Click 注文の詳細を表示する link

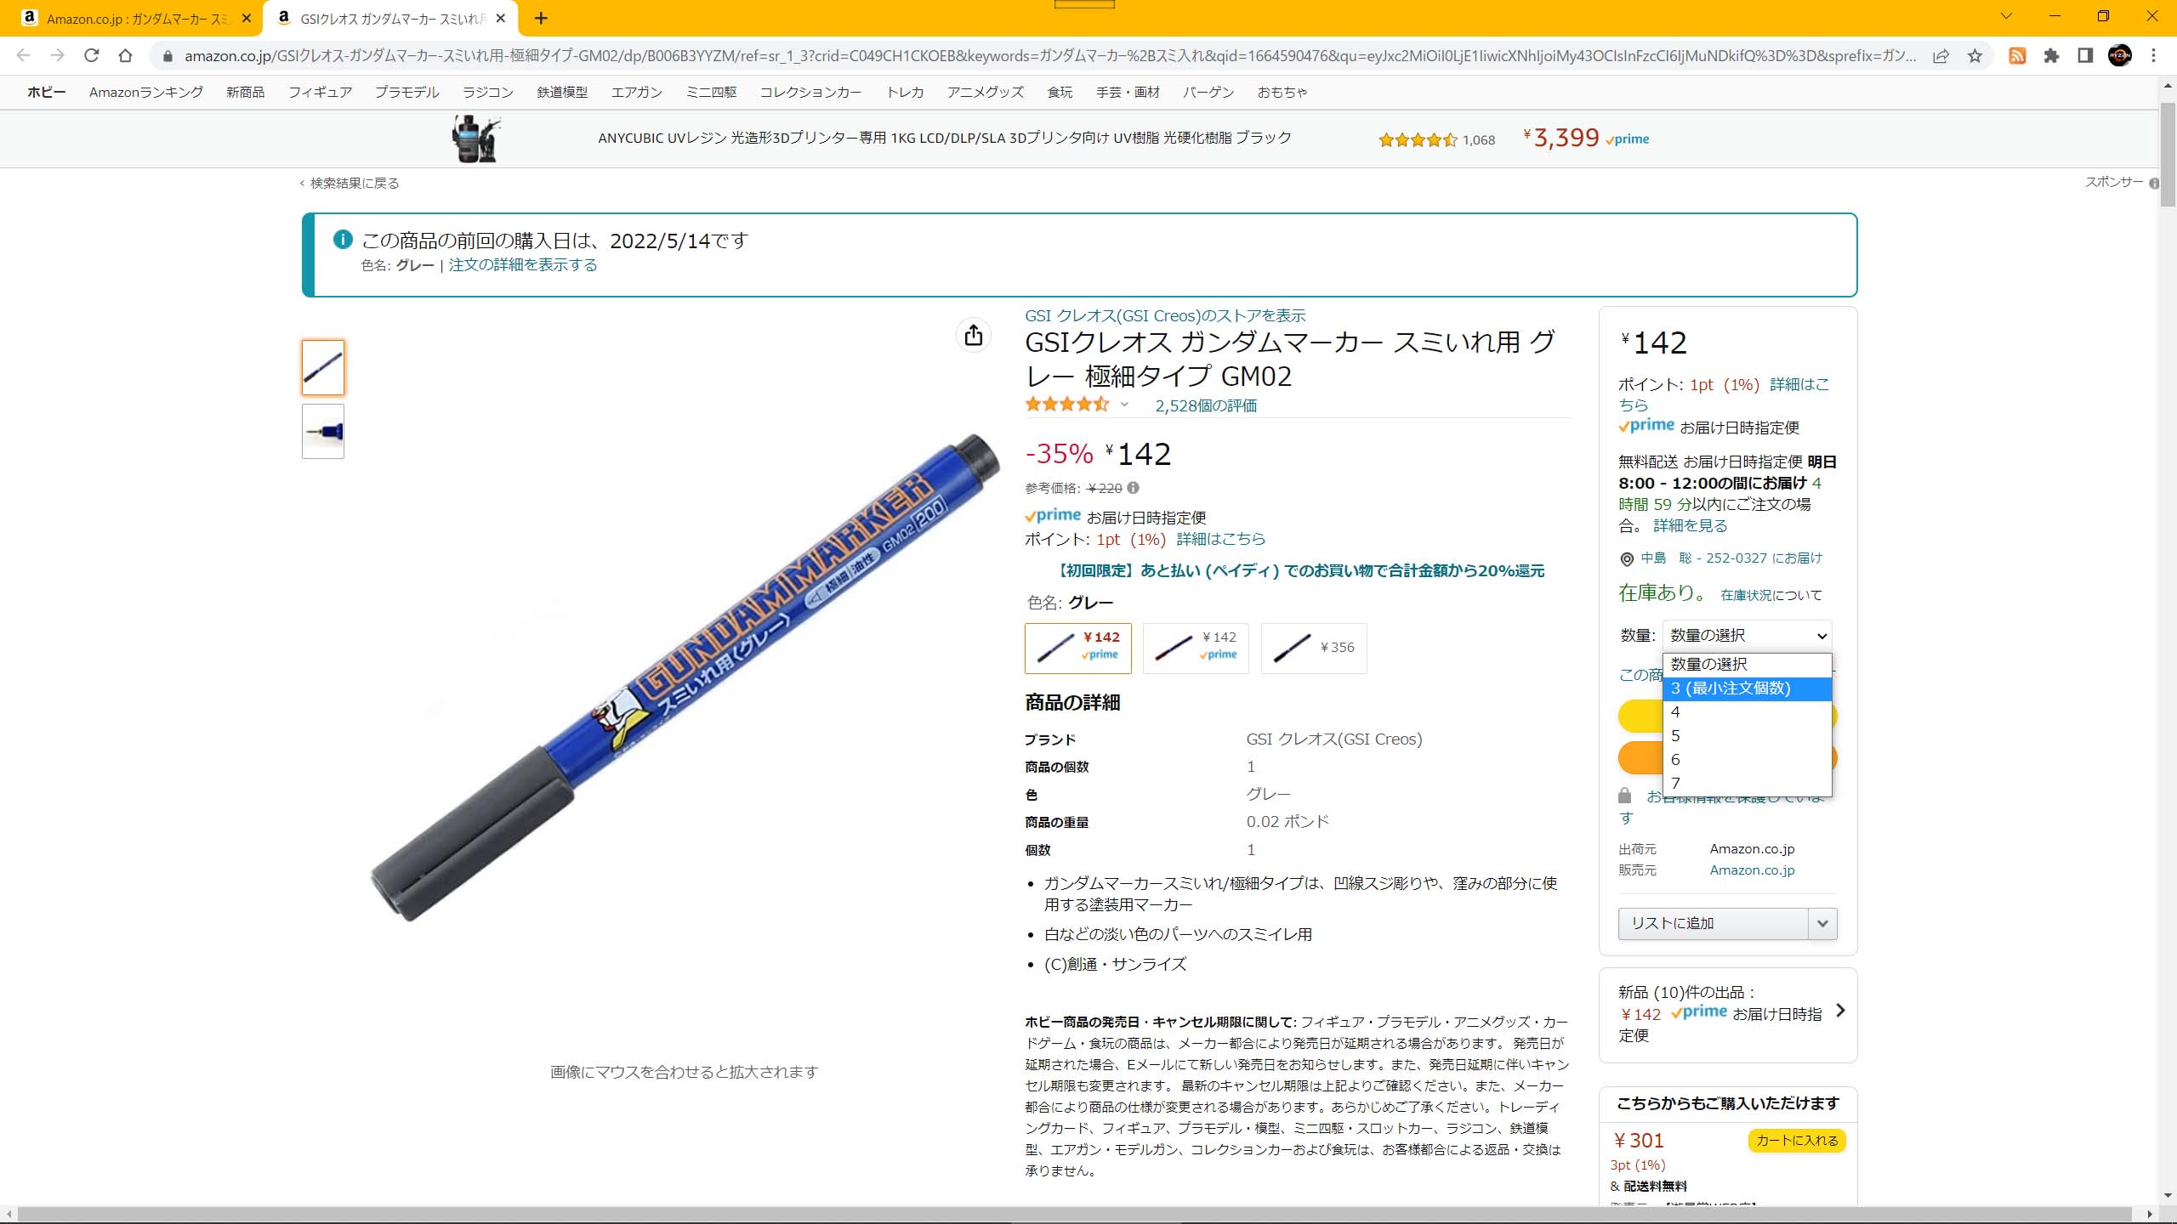pos(522,265)
